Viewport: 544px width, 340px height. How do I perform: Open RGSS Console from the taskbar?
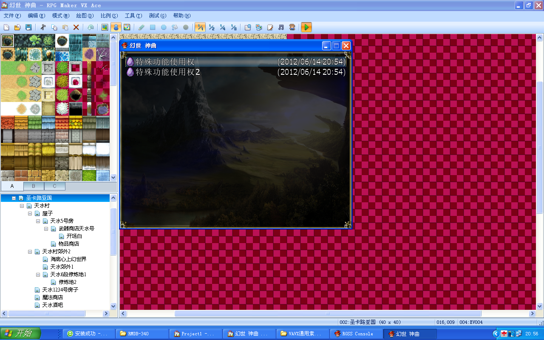point(357,334)
